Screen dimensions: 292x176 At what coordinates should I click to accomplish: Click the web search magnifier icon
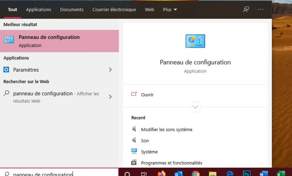6,93
